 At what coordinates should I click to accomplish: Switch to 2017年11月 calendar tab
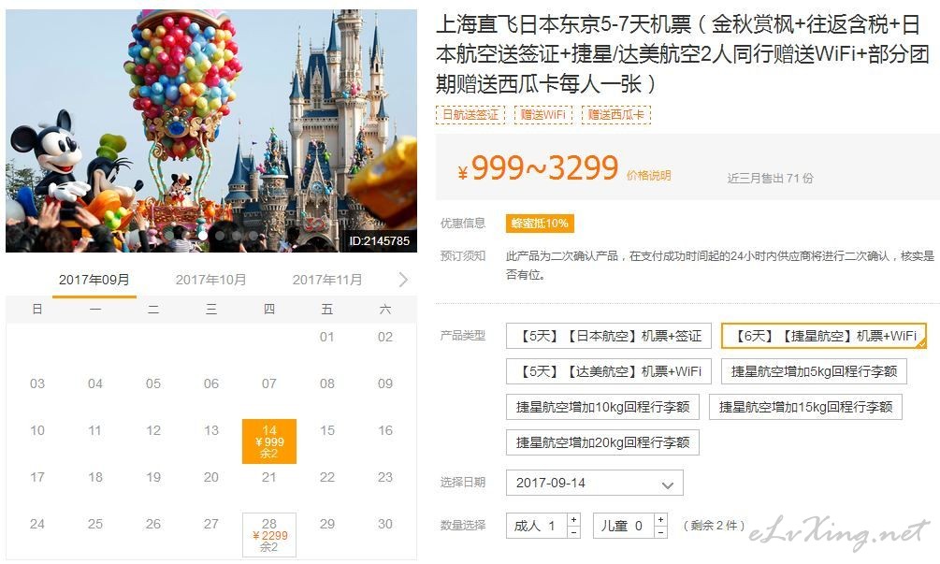pyautogui.click(x=327, y=280)
